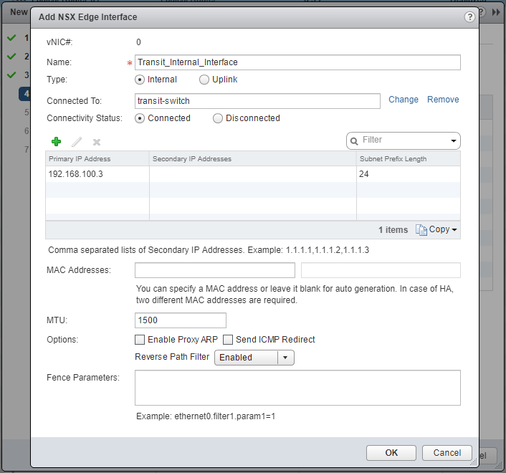Image resolution: width=506 pixels, height=473 pixels.
Task: Expand the Filter dropdown arrow
Action: click(454, 141)
